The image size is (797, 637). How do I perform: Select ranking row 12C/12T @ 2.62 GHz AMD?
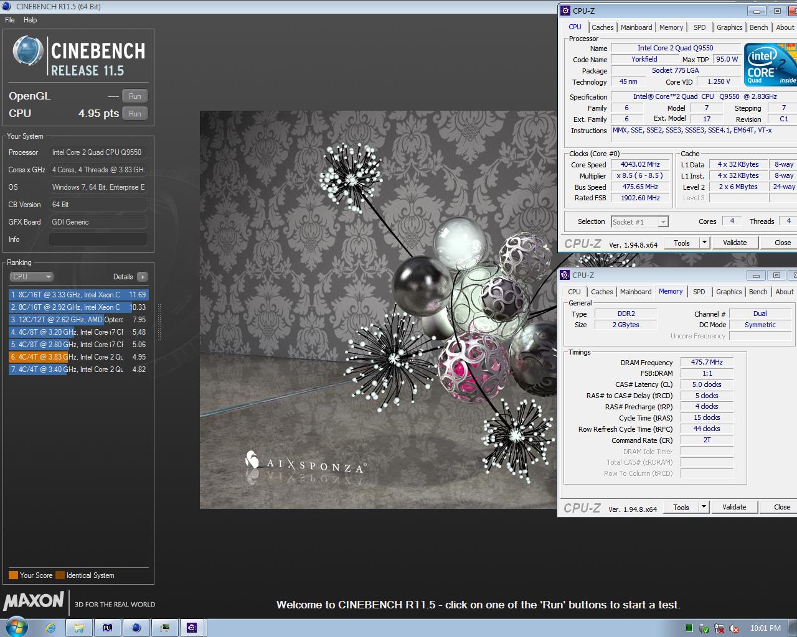point(78,320)
